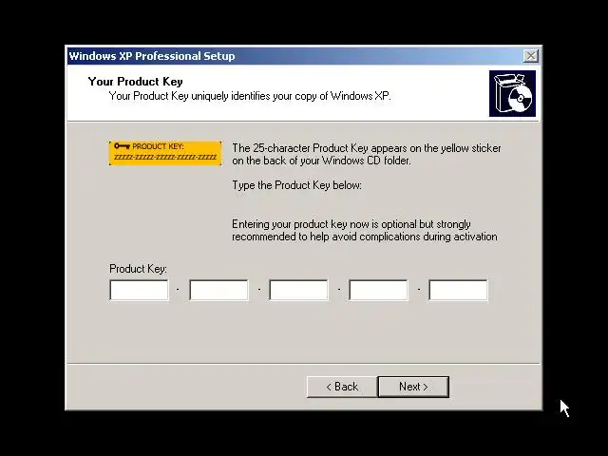The image size is (608, 456).
Task: Click the "Product Key:" label
Action: pos(138,269)
